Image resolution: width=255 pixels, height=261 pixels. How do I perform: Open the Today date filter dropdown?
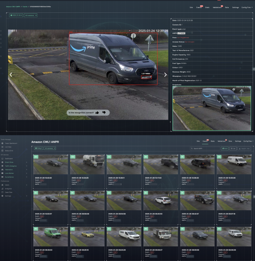[x=39, y=148]
